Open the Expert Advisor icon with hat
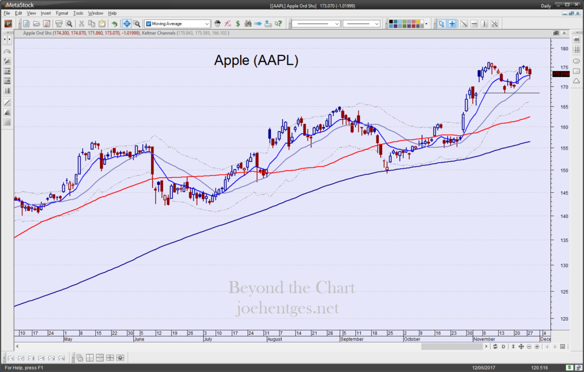Image resolution: width=584 pixels, height=372 pixels. tap(218, 24)
